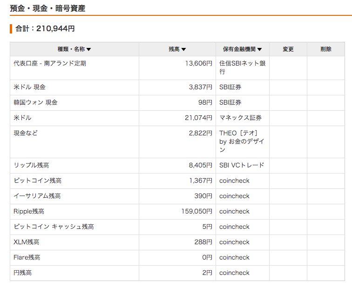This screenshot has height=288, width=352.
Task: Click balance 8,405円
Action: 201,165
